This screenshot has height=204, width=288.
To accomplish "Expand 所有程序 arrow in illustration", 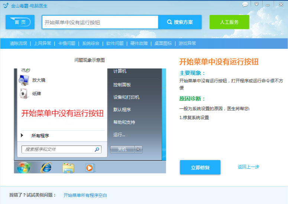I will (22, 136).
